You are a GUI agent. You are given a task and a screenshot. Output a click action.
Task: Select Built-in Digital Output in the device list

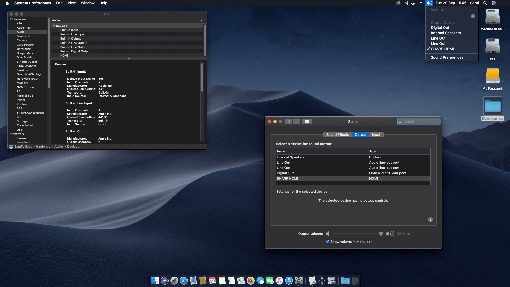point(75,51)
